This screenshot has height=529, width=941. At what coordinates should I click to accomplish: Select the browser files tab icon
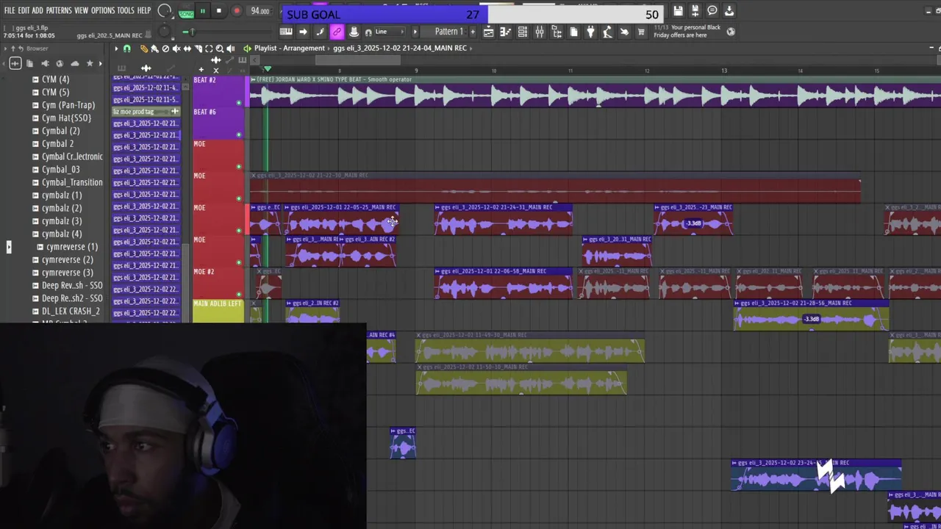point(29,64)
